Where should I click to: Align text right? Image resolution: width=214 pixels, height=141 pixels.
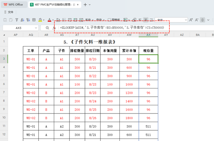pos(151,20)
